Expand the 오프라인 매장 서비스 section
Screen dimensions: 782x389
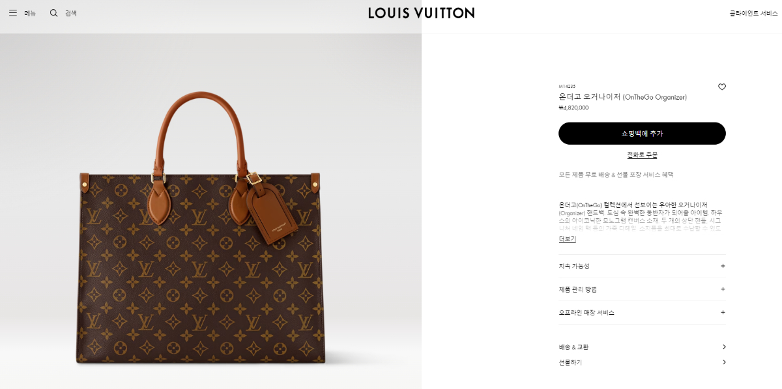pyautogui.click(x=642, y=313)
